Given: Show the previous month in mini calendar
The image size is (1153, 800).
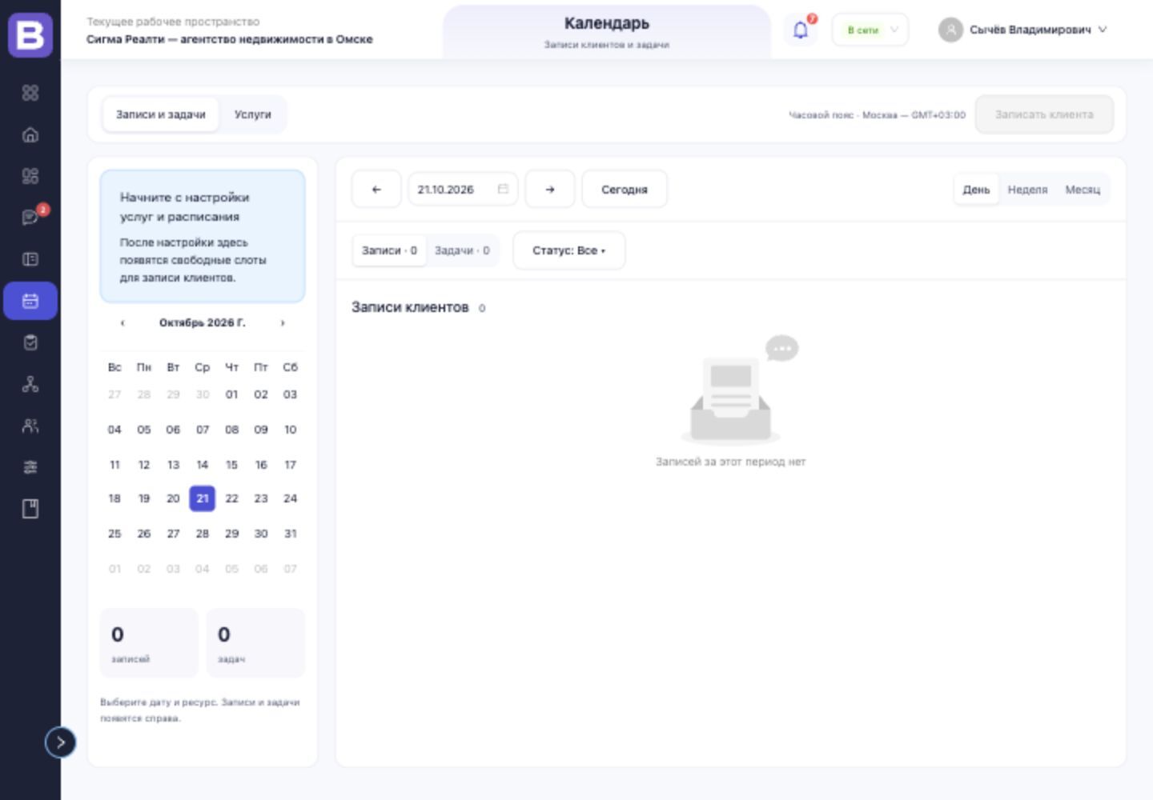Looking at the screenshot, I should click(x=123, y=323).
